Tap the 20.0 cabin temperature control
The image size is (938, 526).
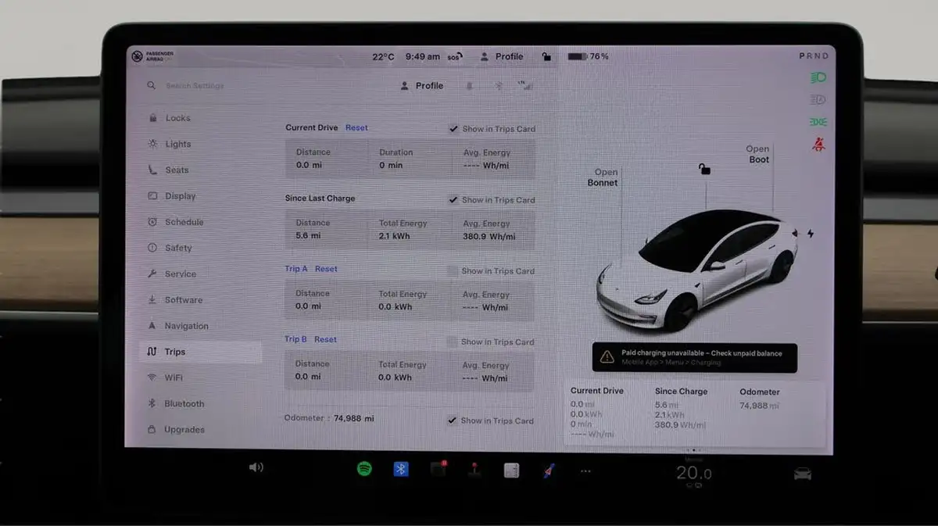pyautogui.click(x=693, y=473)
